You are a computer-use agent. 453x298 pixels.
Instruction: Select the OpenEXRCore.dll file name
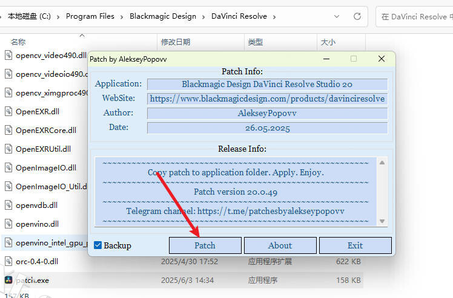(46, 131)
